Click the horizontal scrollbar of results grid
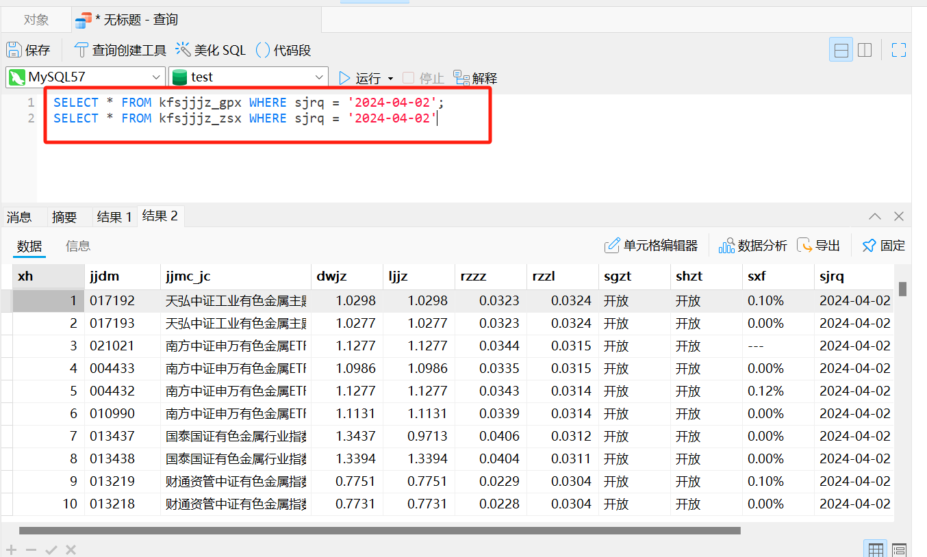This screenshot has width=927, height=557. point(380,530)
